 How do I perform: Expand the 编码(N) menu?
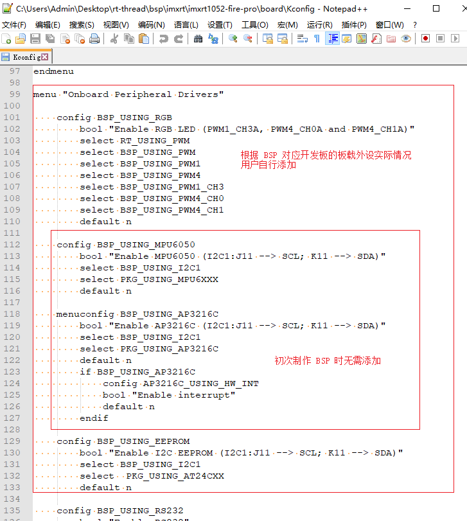point(151,24)
